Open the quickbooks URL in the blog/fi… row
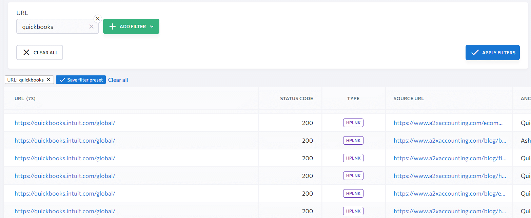The height and width of the screenshot is (218, 531). point(65,158)
